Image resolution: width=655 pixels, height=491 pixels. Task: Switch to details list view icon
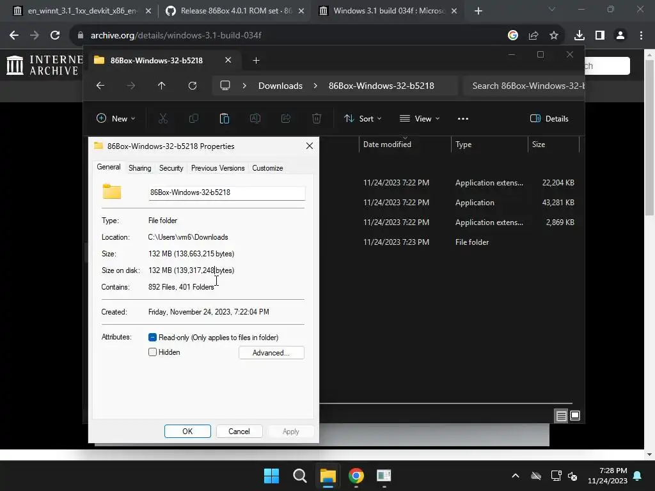click(562, 416)
